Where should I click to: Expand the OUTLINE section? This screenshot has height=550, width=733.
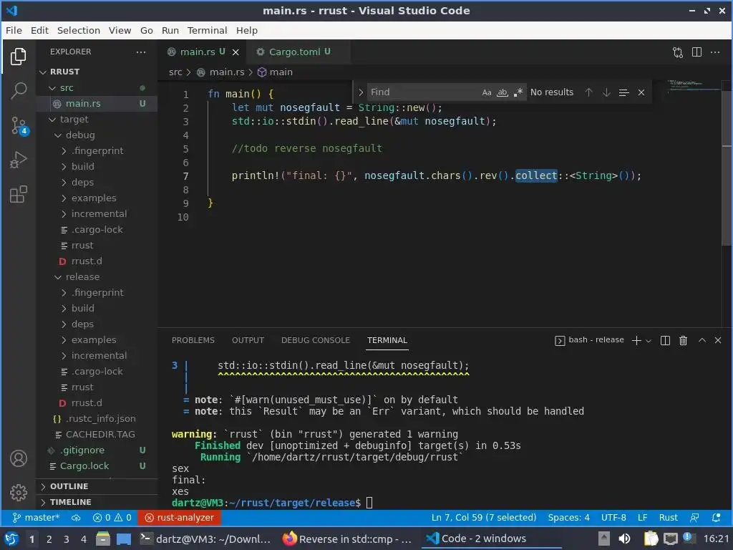click(x=97, y=486)
